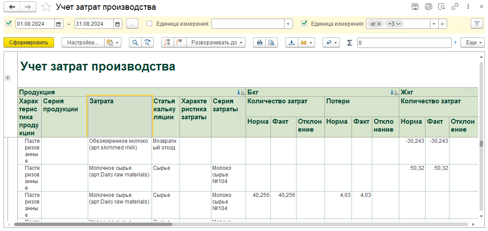Disable the second Единица измерения checkbox
The height and width of the screenshot is (231, 488).
coord(305,23)
